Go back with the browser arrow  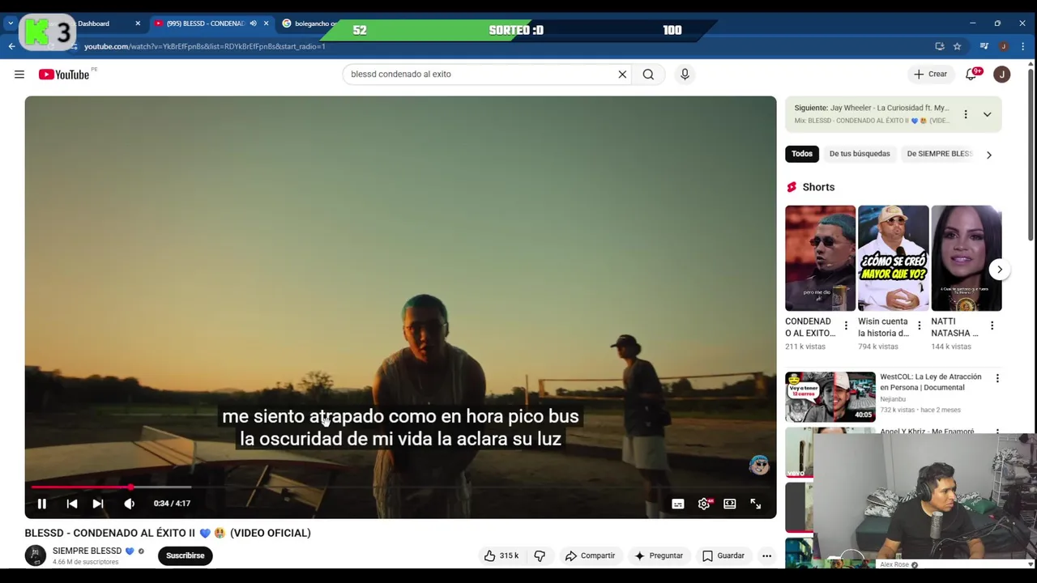[11, 47]
